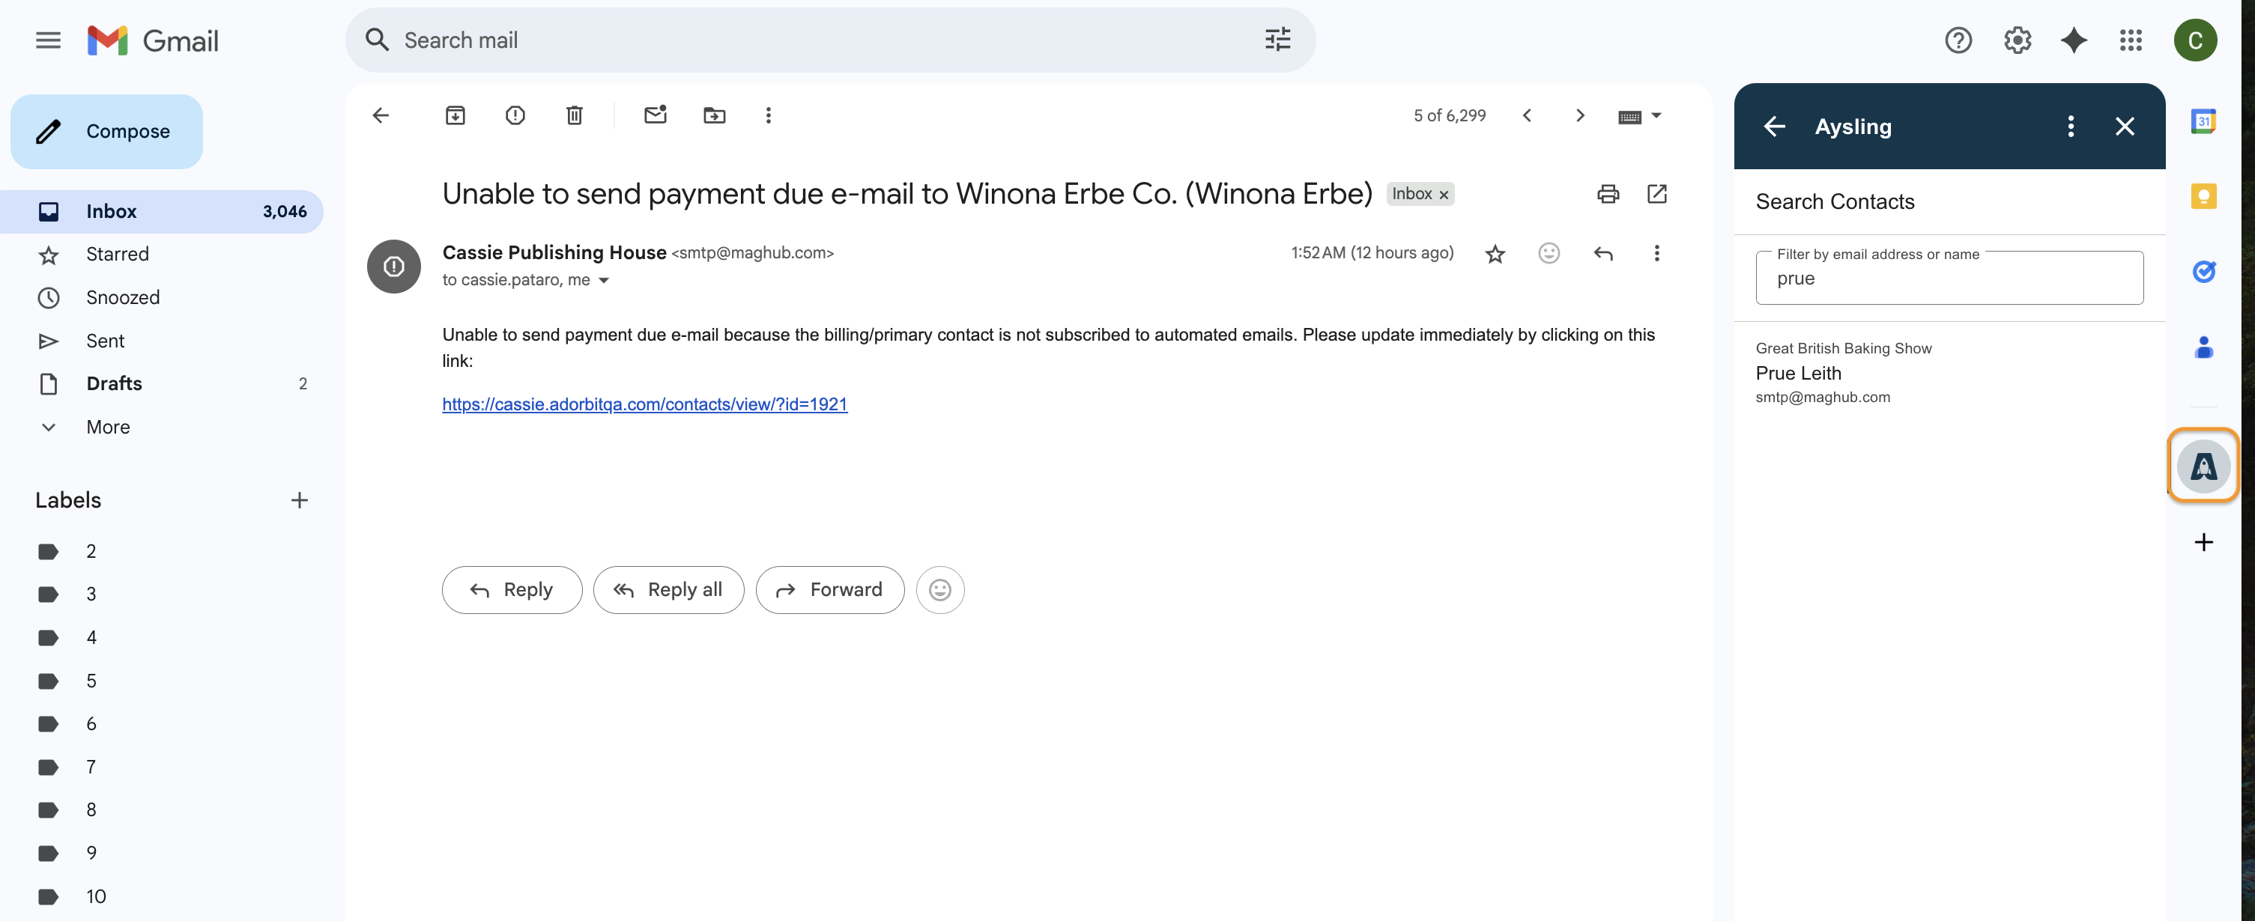Click the Reply button
Screen dimensions: 2255x921
[x=512, y=590]
